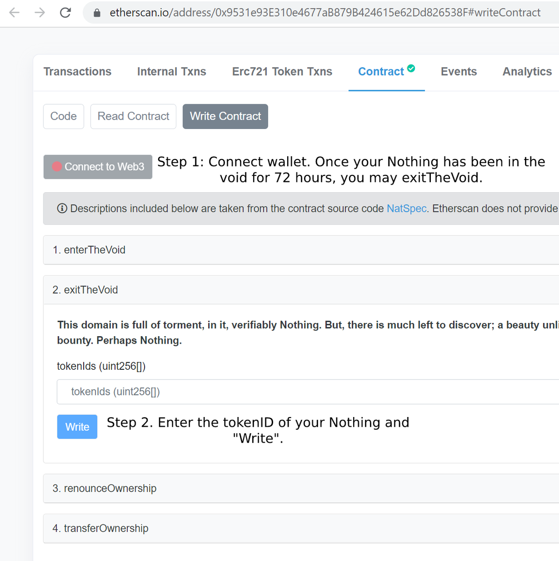Connect wallet with Connect to Web3 button

tap(98, 167)
